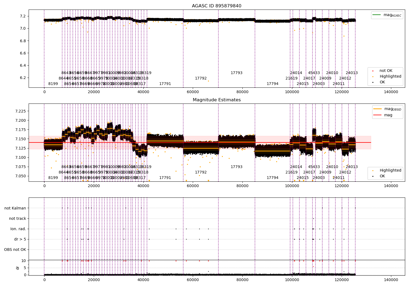Image resolution: width=409 pixels, height=286 pixels.
Task: Click obsid label 17791 in the top plot
Action: pyautogui.click(x=165, y=84)
